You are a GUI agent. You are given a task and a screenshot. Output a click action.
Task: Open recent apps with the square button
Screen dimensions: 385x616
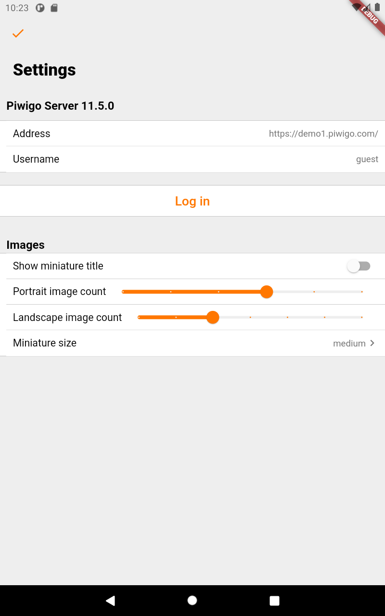(274, 601)
